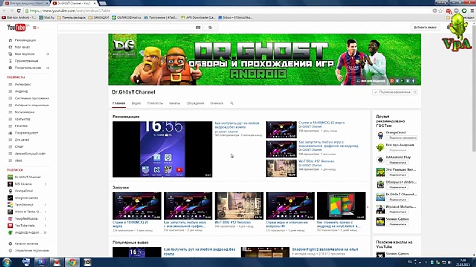Screen dimensions: 476x267
Task: Open the Популярные видео section heading
Action: (x=131, y=242)
